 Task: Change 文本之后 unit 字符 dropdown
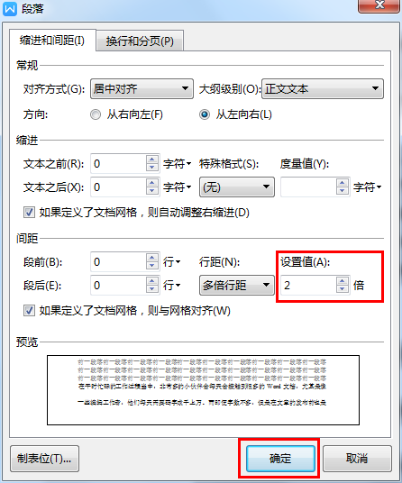point(178,187)
